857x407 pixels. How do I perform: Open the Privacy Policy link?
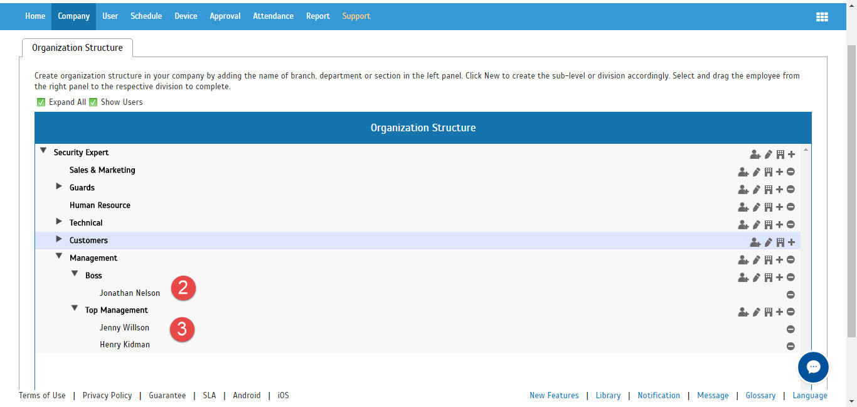point(107,395)
